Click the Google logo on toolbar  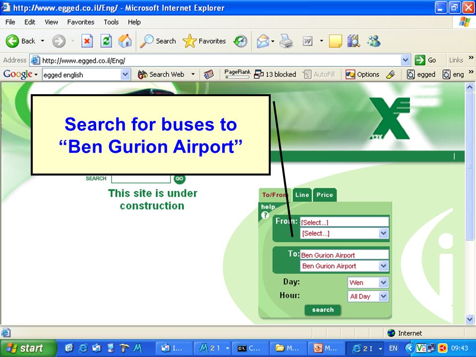click(18, 74)
